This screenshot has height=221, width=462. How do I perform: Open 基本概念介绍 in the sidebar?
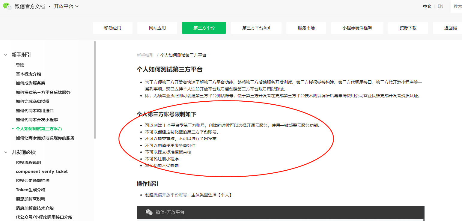coord(28,74)
